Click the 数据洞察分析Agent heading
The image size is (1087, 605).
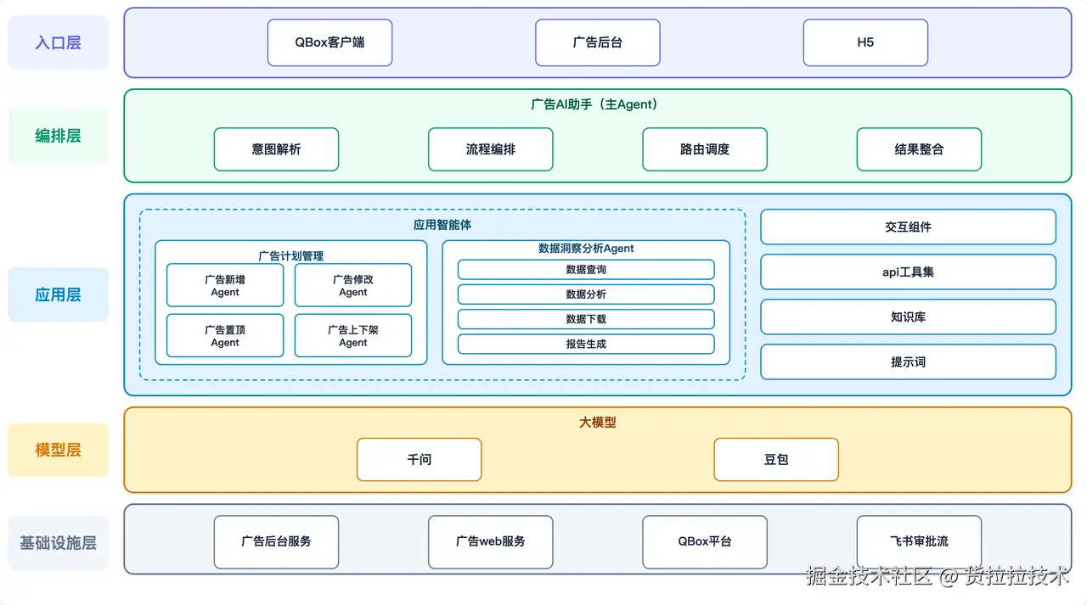click(x=586, y=249)
